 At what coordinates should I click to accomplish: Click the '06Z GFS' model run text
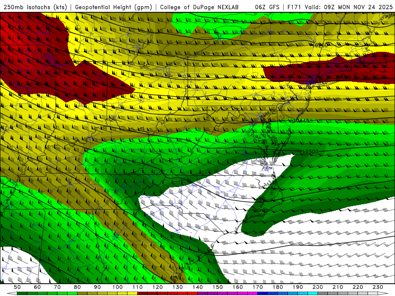coord(267,7)
